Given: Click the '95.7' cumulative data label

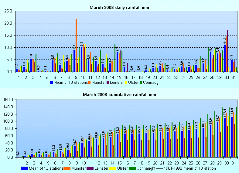Looking at the screenshot, I should [217, 118].
